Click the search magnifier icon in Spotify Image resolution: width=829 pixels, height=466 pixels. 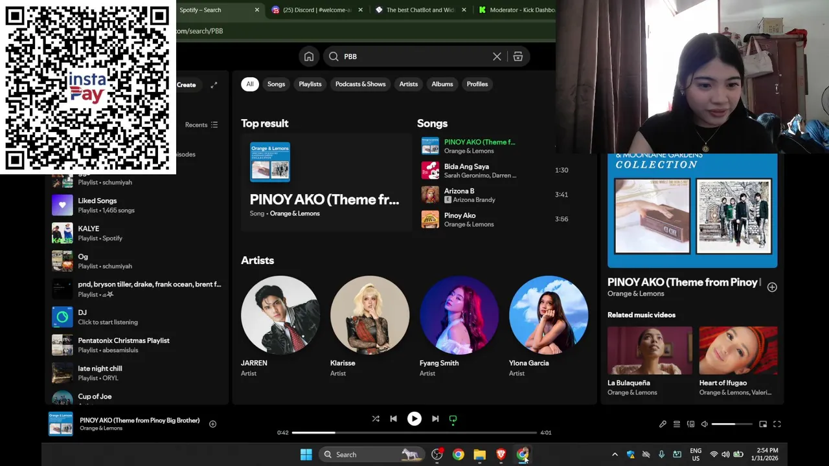334,56
